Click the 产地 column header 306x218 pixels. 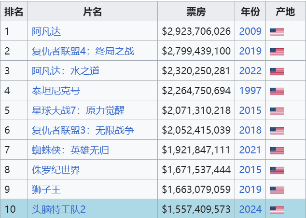[x=286, y=12]
